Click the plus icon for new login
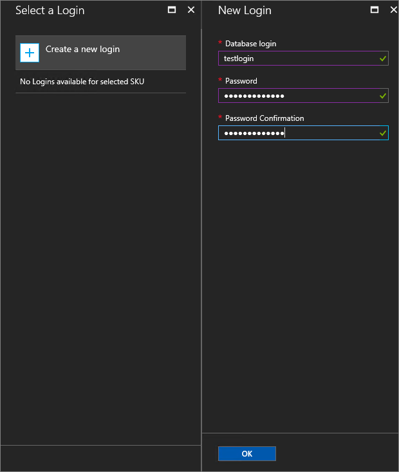The width and height of the screenshot is (399, 472). [30, 53]
